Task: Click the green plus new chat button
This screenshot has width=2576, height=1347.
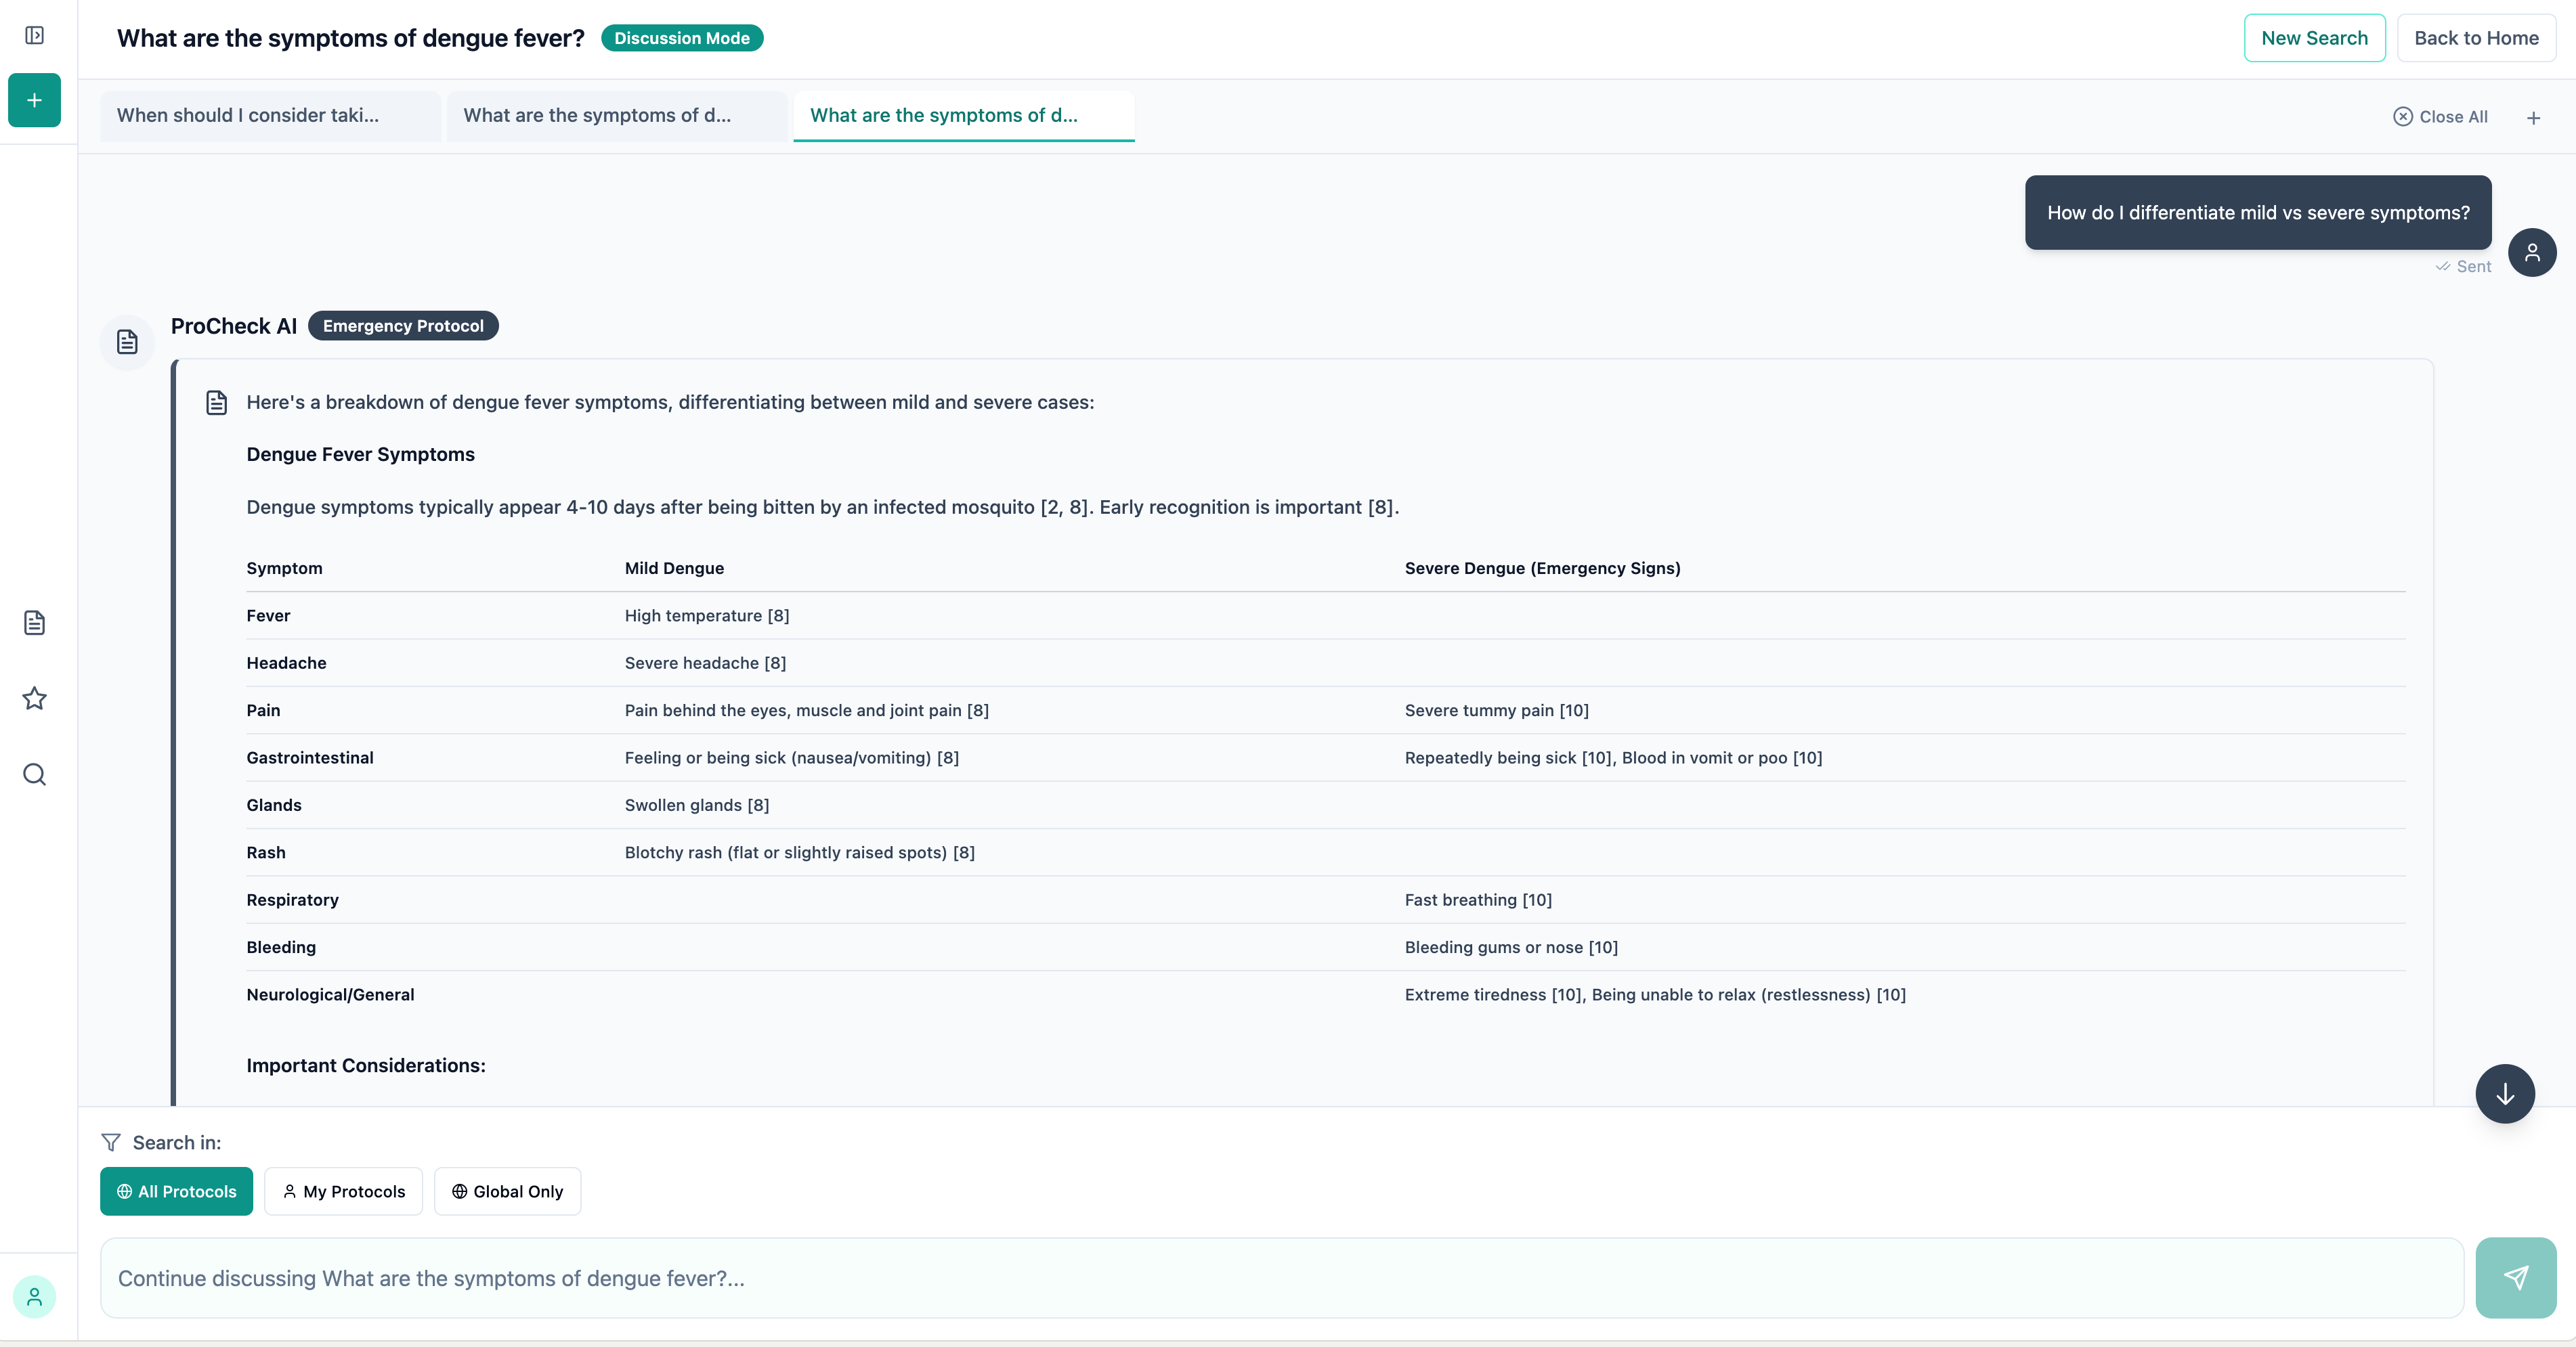Action: coord(34,100)
